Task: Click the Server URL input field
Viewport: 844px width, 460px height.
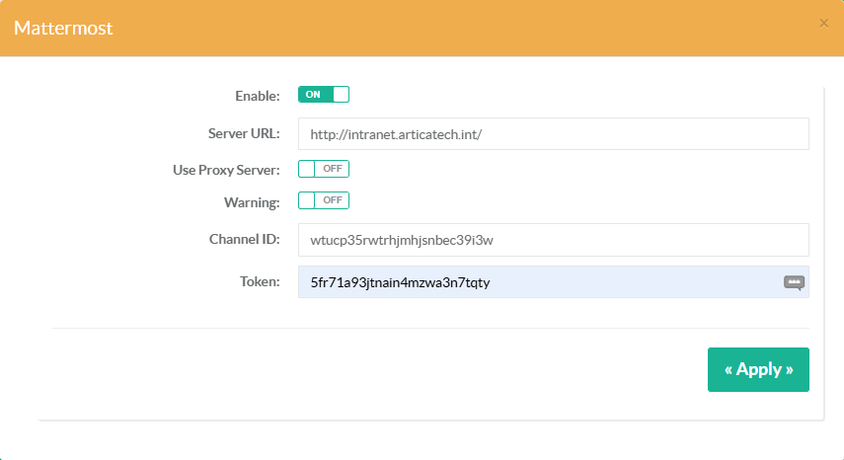Action: point(553,134)
